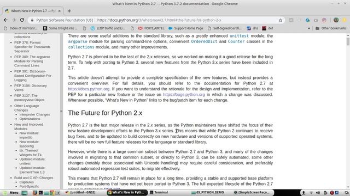The width and height of the screenshot is (350, 196).
Task: Open sidebar link ttk: Themed Widgets for Tk
Action: pos(31,152)
